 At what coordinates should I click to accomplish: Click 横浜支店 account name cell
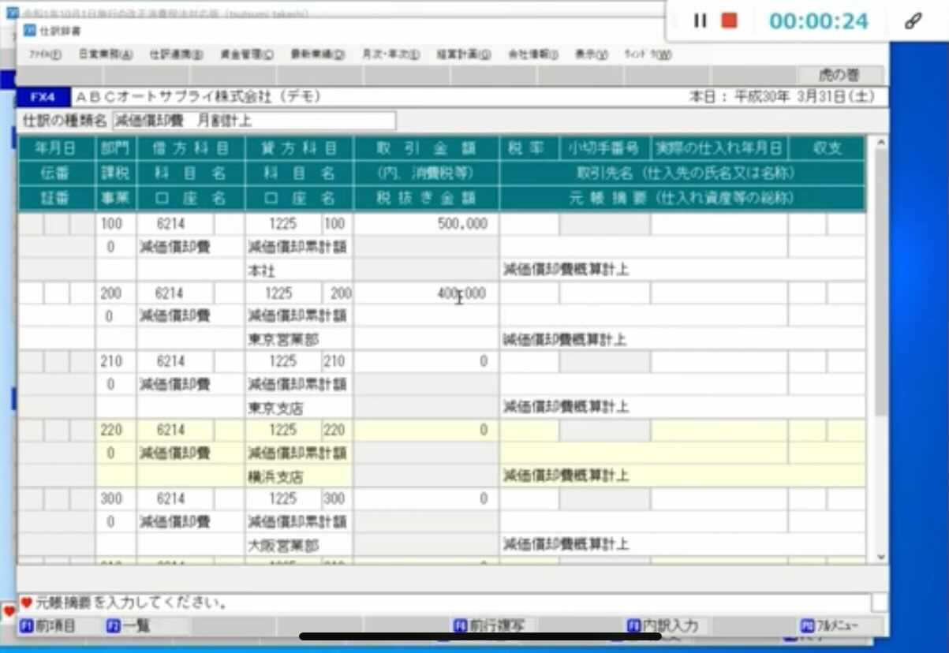point(299,477)
